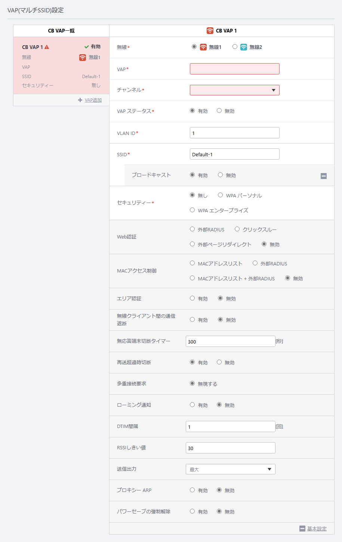Select MACアドレスリスト + 外部RADIUS option
Screen dimensions: 342x542
(x=192, y=278)
